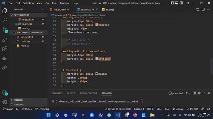Add a new terminal with plus icon
The height and width of the screenshot is (119, 213).
click(x=186, y=93)
